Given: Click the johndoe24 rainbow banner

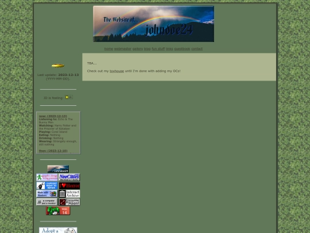Looking at the screenshot, I should [154, 24].
